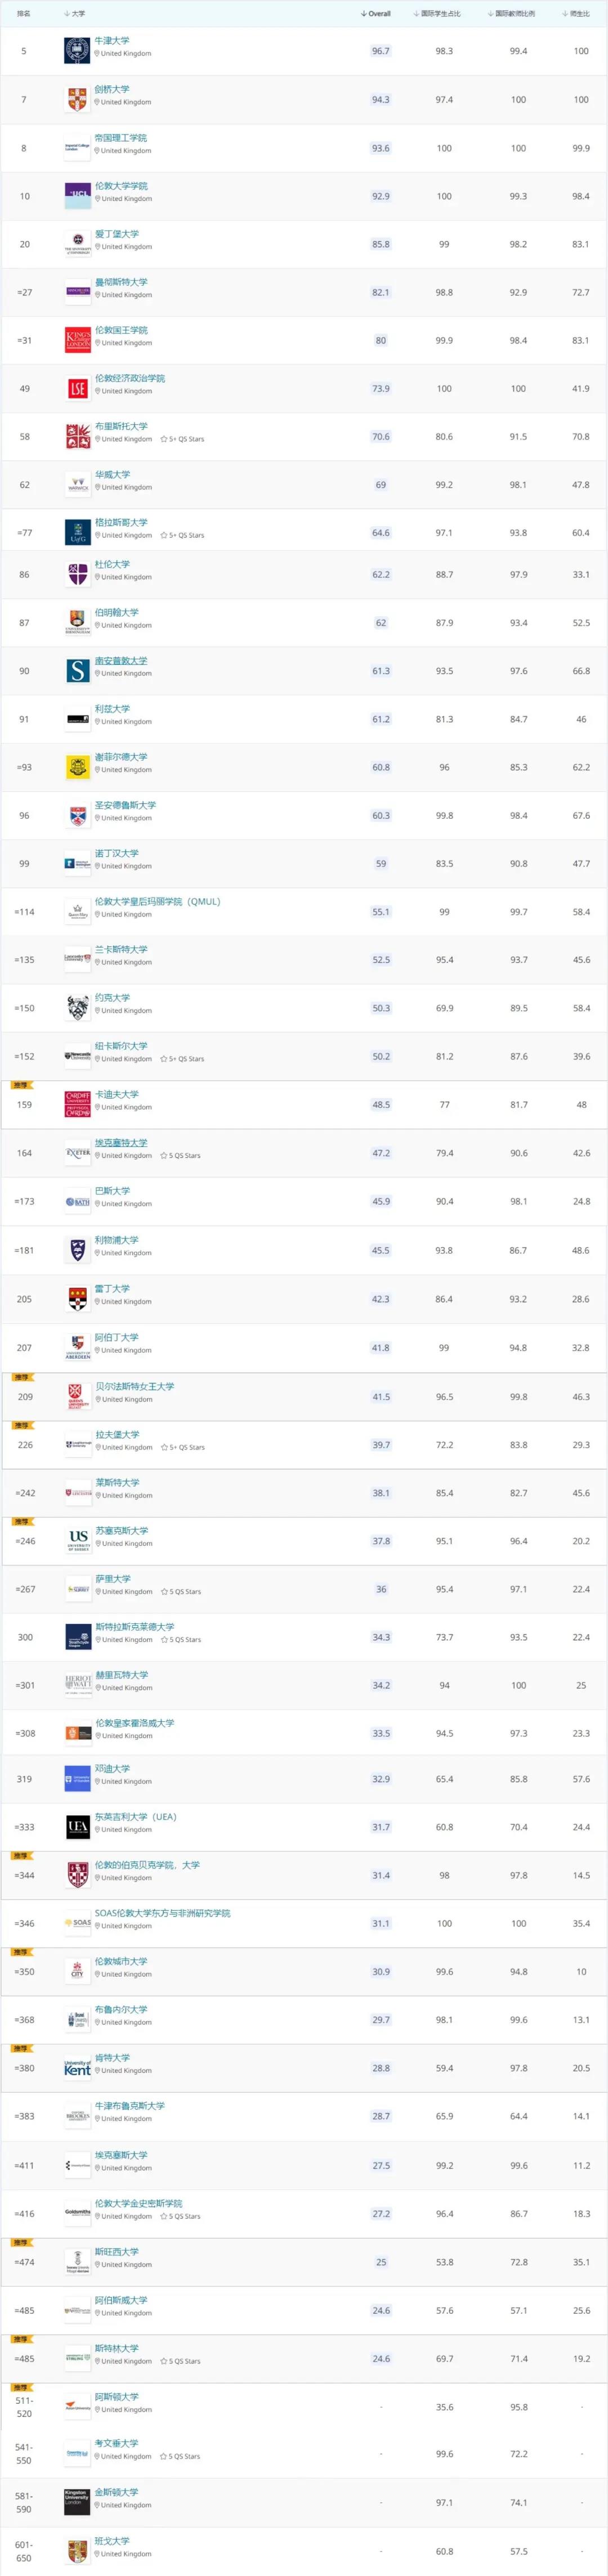Click the Oxford University crest logo

pos(77,51)
